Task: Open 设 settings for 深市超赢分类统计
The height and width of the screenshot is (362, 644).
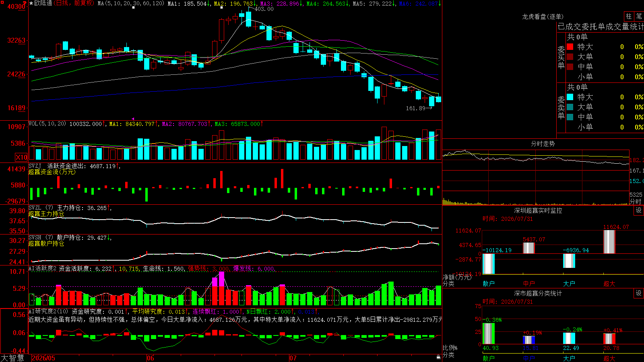Action: point(639,293)
